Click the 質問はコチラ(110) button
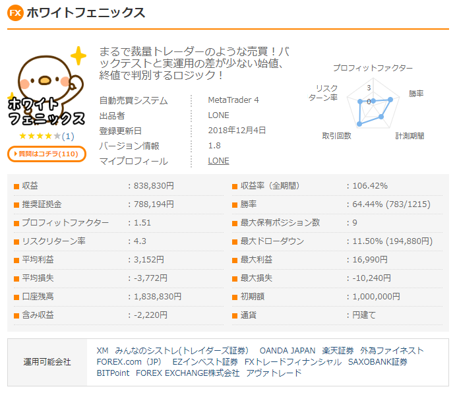Screen dimensions: 457x397 [47, 154]
